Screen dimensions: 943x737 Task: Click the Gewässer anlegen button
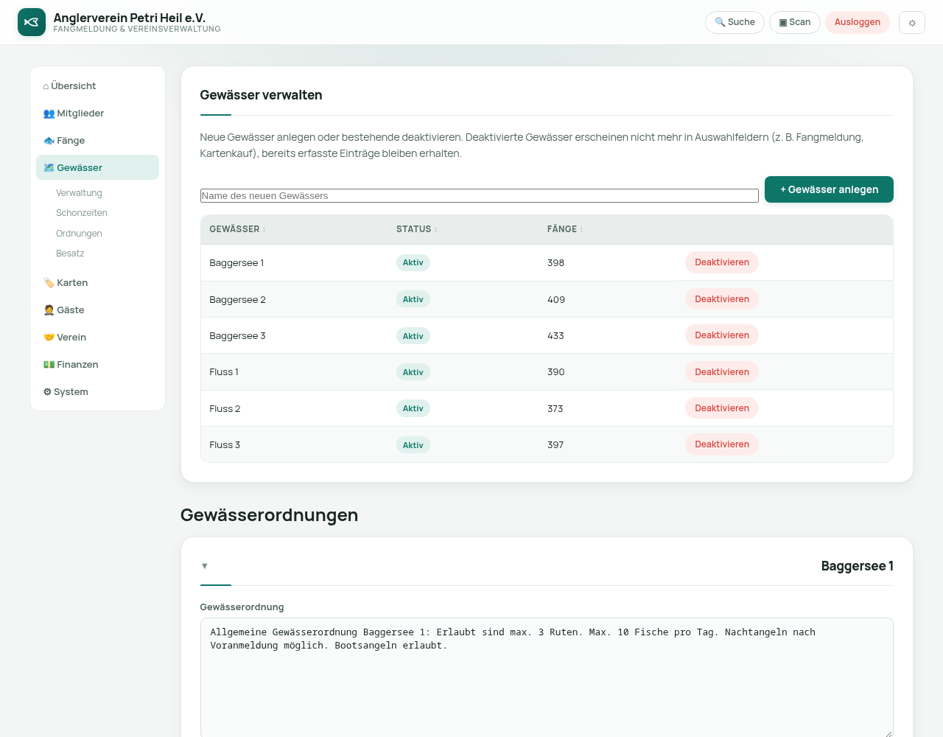click(829, 189)
